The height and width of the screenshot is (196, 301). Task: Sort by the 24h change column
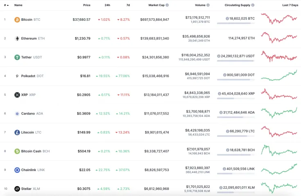pyautogui.click(x=107, y=5)
